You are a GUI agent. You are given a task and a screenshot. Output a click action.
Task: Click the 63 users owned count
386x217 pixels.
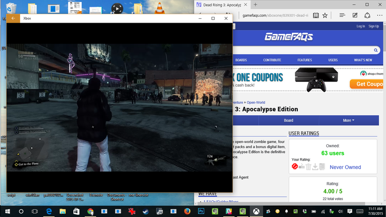click(332, 153)
